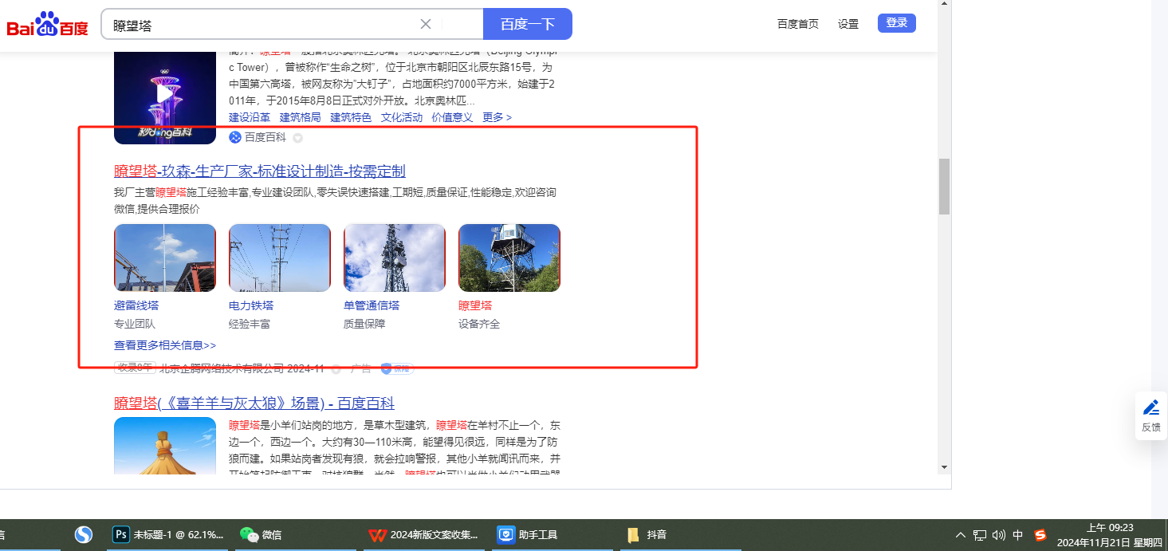Click the Baidu logo
Screen dimensions: 1168x551
point(48,24)
